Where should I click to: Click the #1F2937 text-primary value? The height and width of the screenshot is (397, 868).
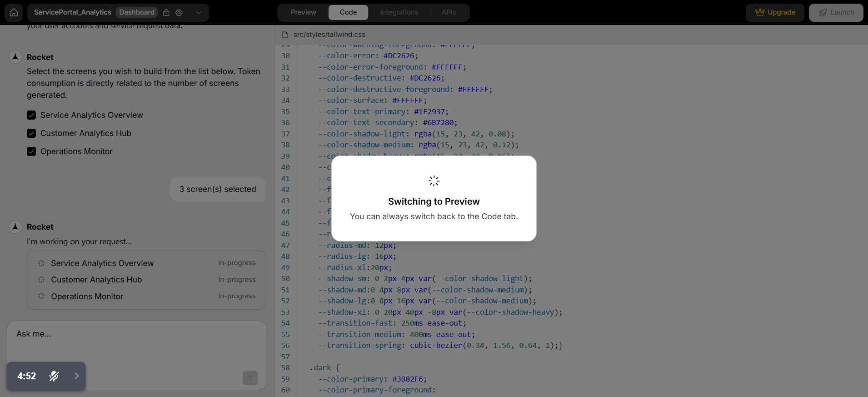pyautogui.click(x=429, y=111)
